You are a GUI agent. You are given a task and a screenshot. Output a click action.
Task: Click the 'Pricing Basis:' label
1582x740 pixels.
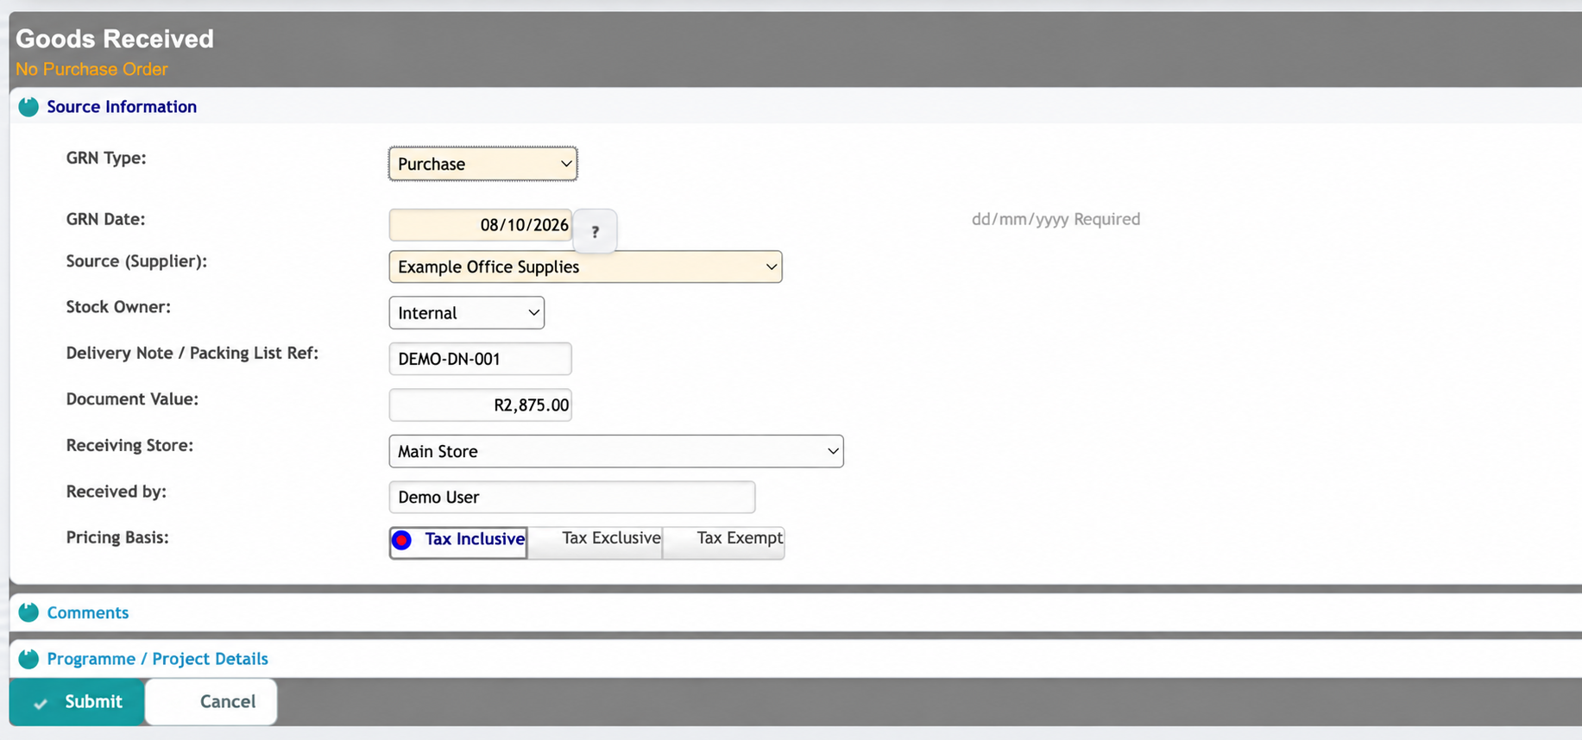tap(117, 537)
